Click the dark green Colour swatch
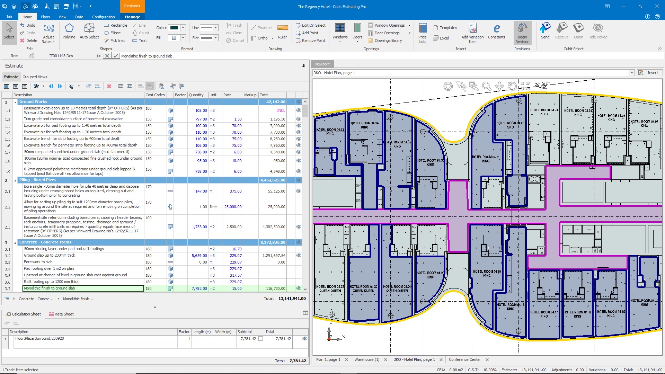Viewport: 665px width, 374px height. (174, 28)
